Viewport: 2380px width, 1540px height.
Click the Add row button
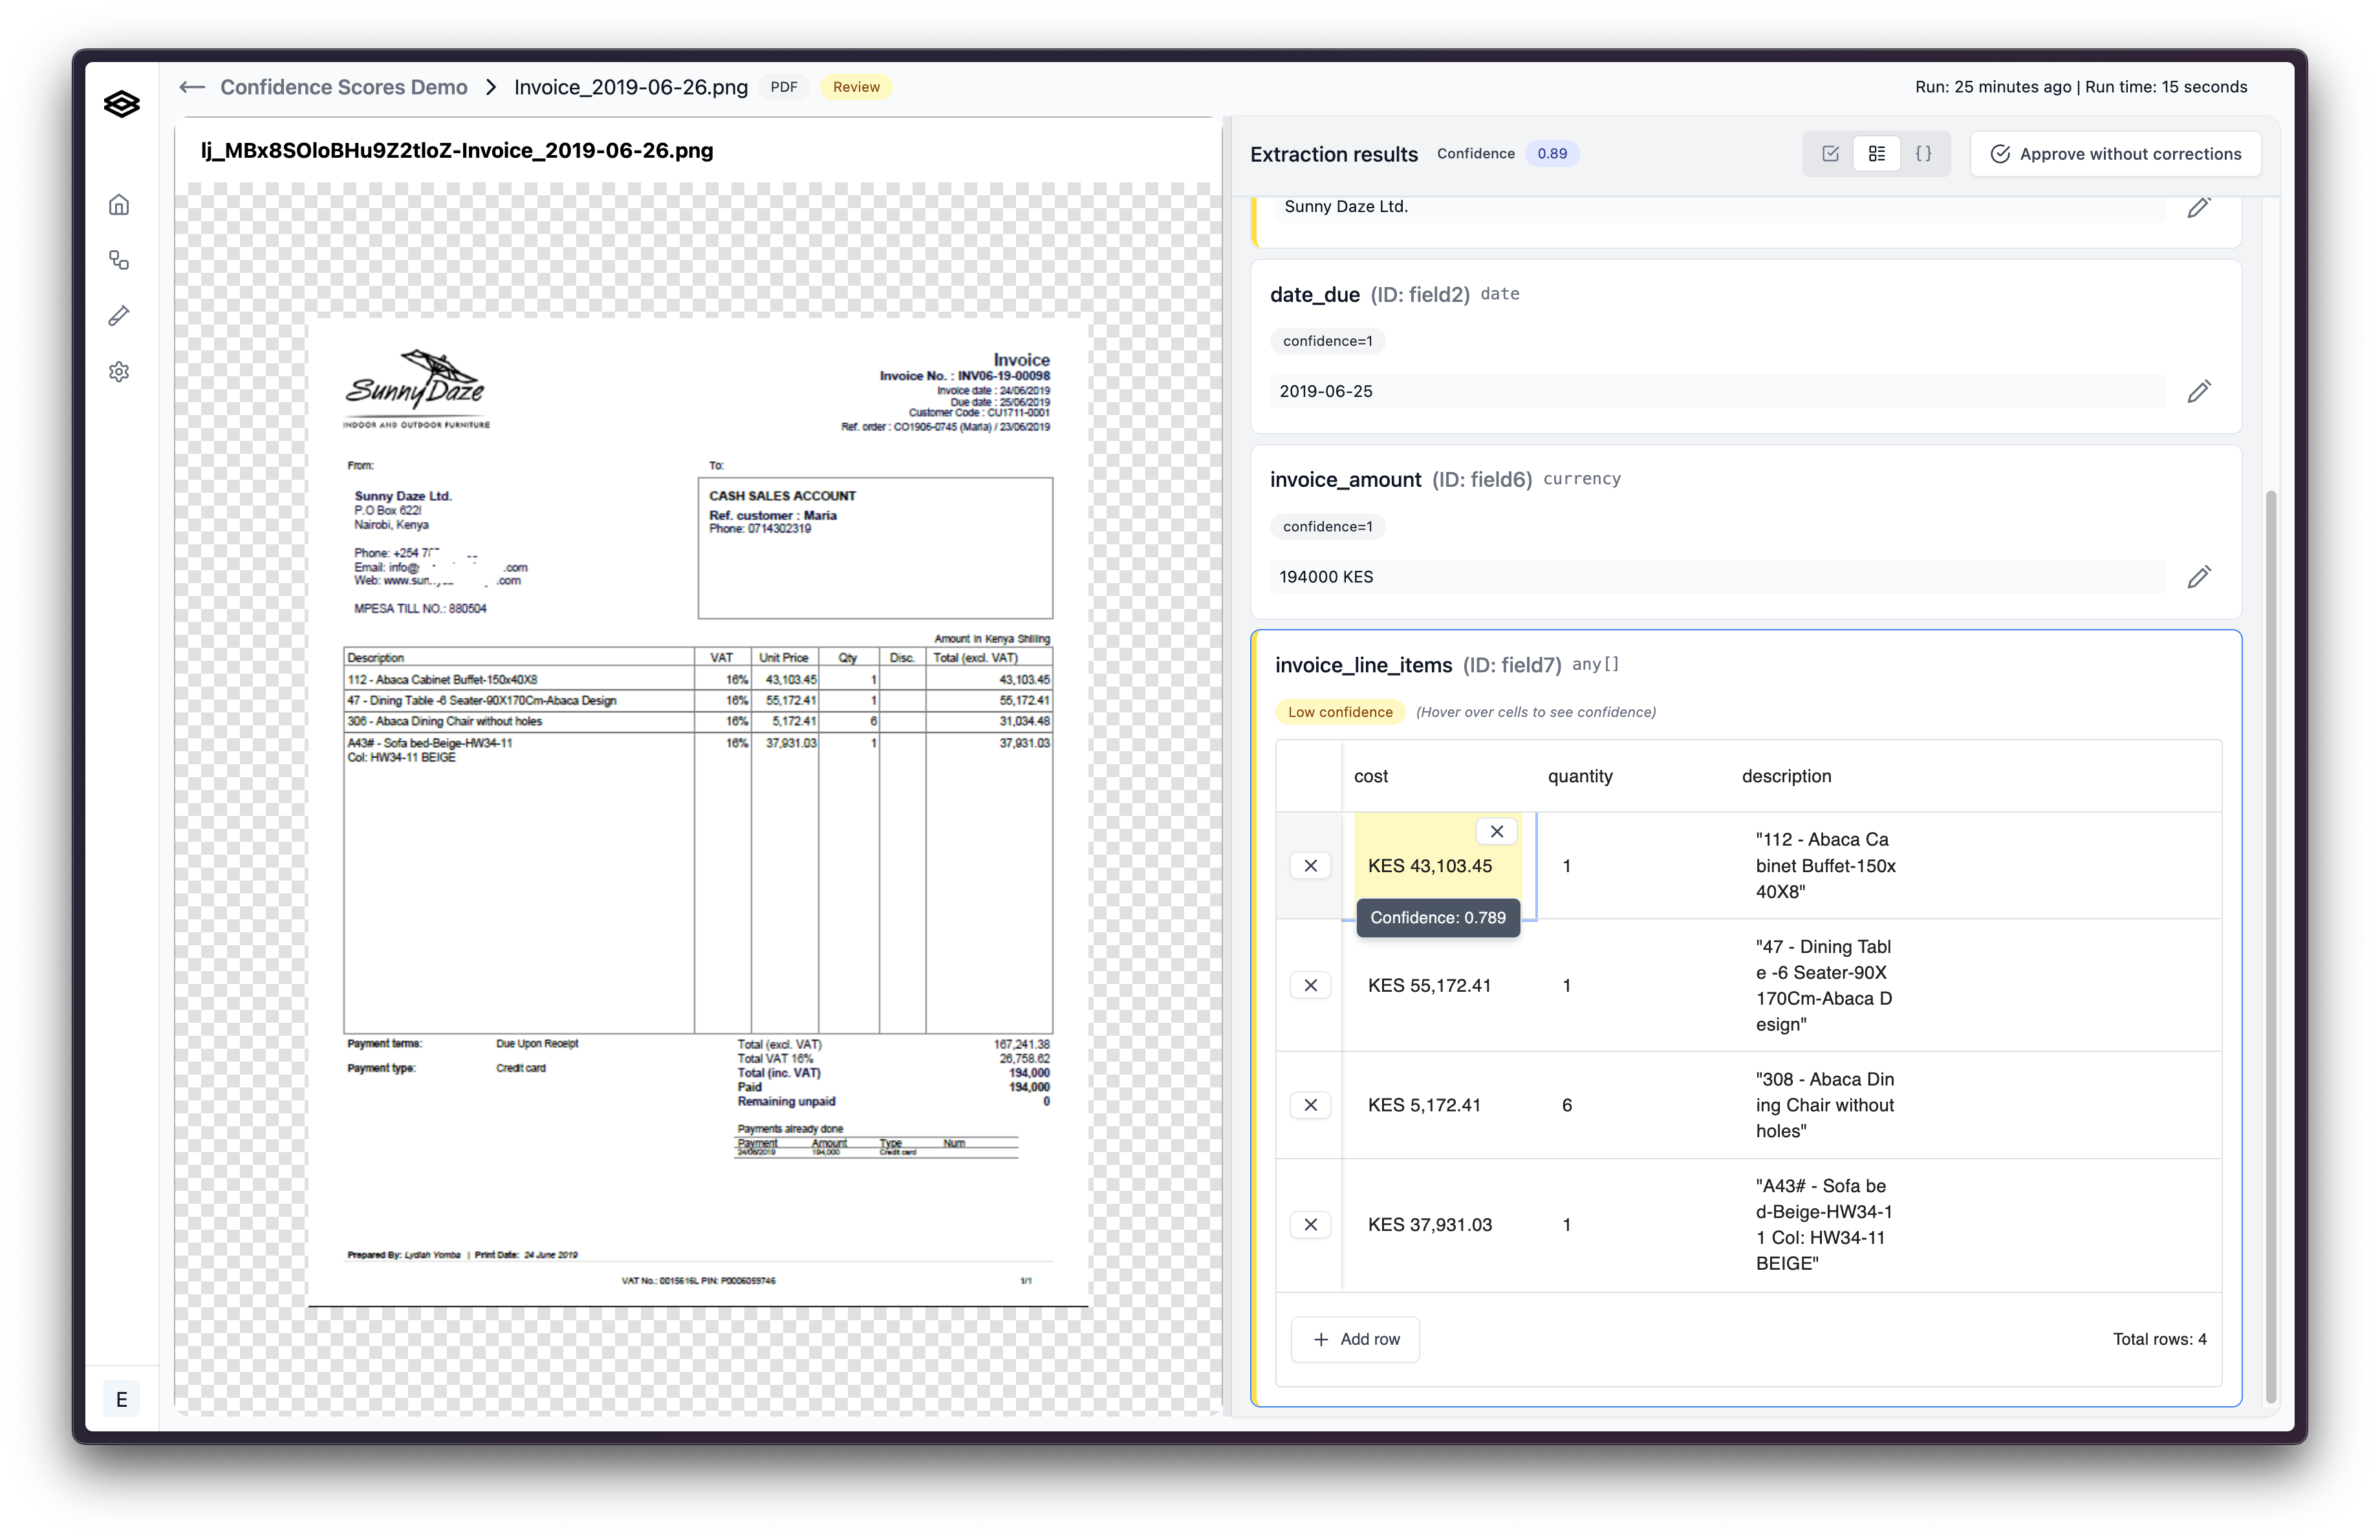tap(1355, 1339)
